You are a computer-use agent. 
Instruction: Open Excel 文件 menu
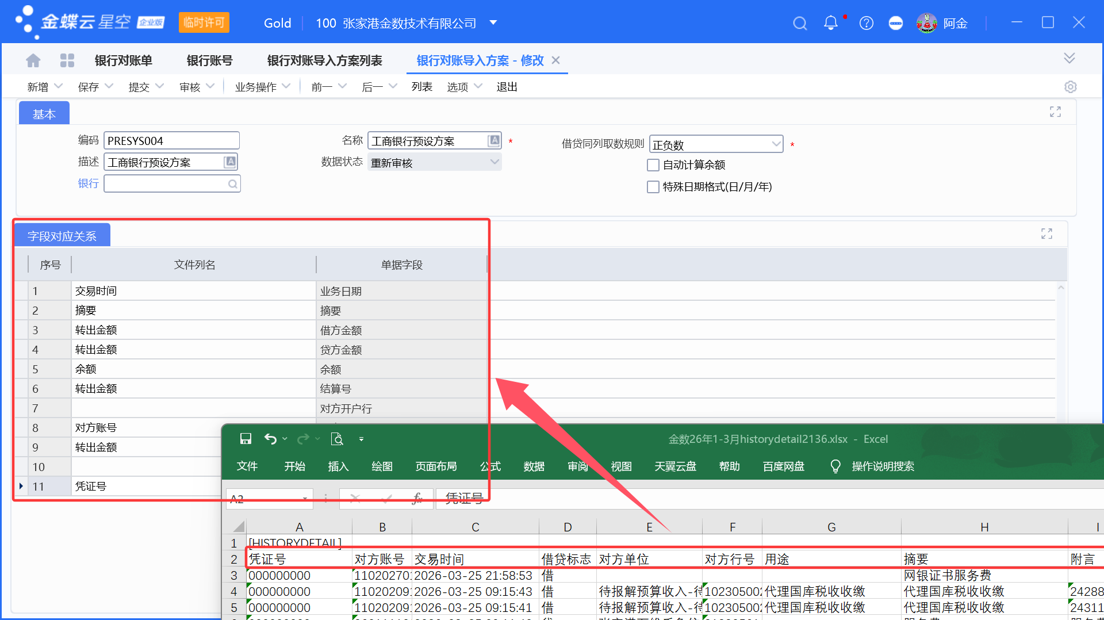(247, 466)
